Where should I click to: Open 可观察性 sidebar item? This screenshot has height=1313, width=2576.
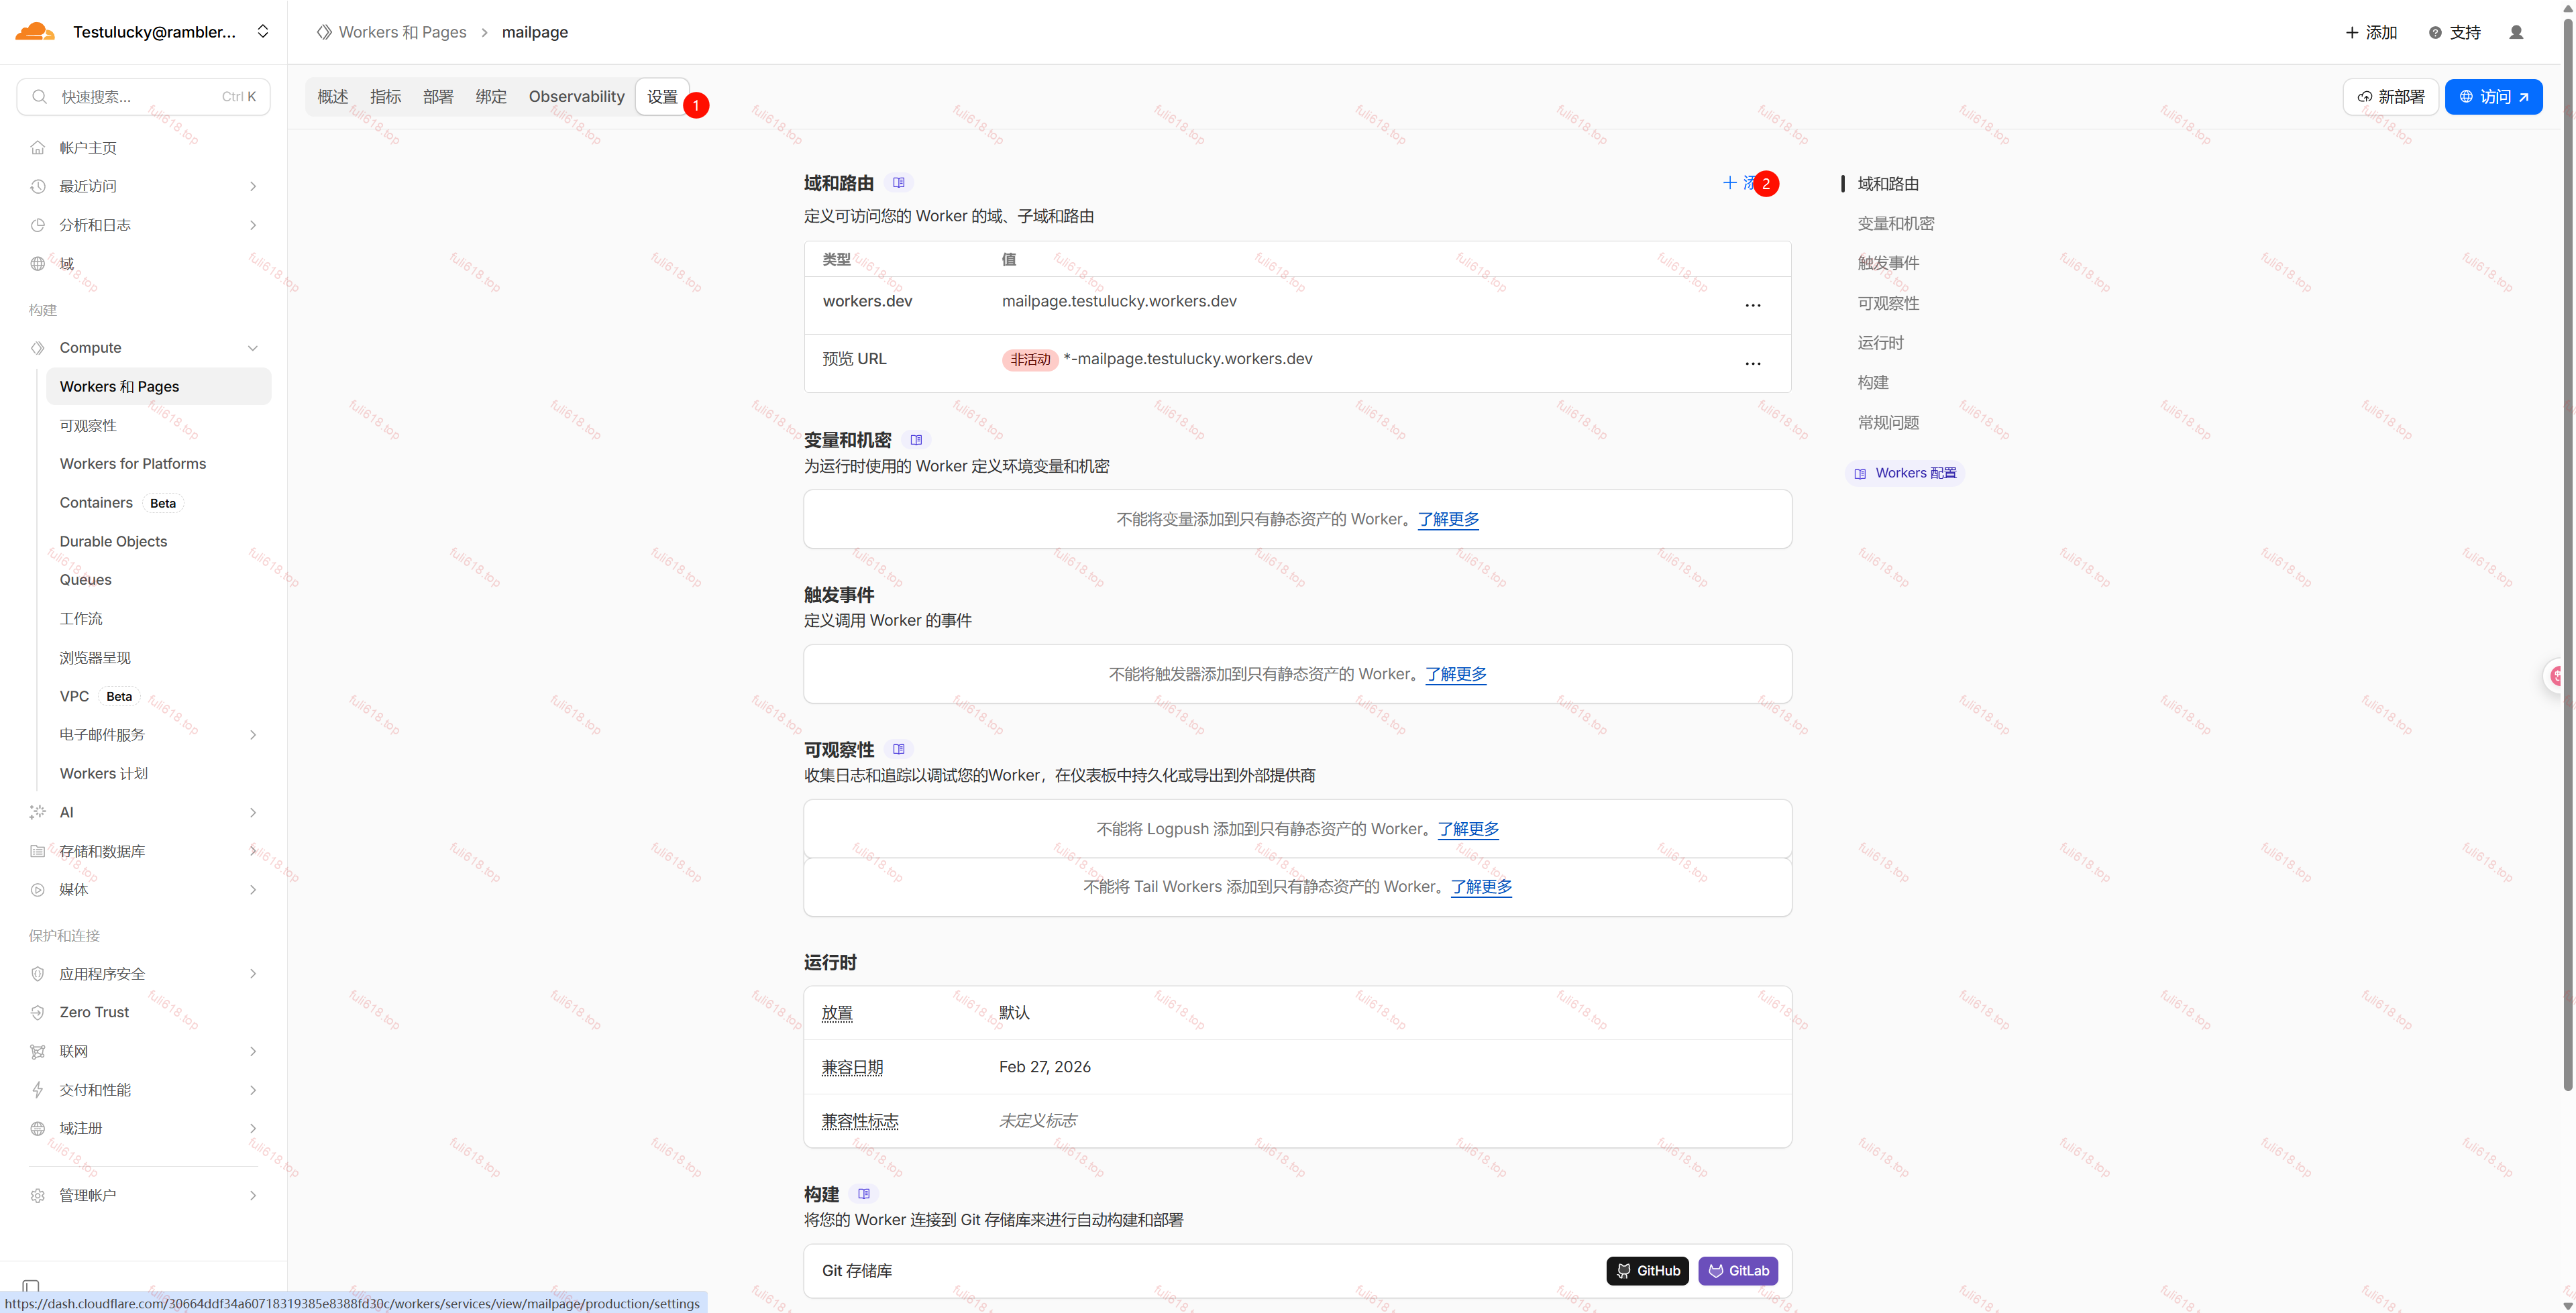88,425
